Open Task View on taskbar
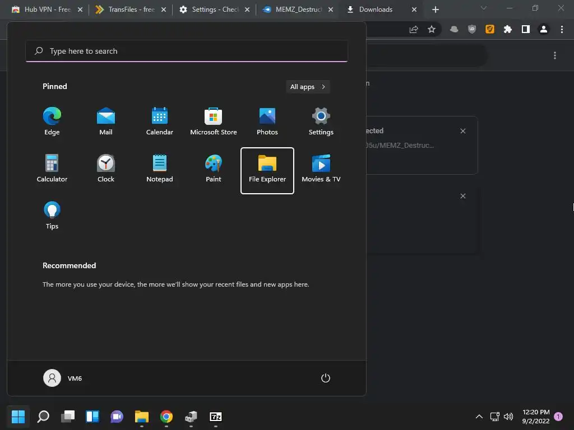The width and height of the screenshot is (574, 430). (x=68, y=417)
